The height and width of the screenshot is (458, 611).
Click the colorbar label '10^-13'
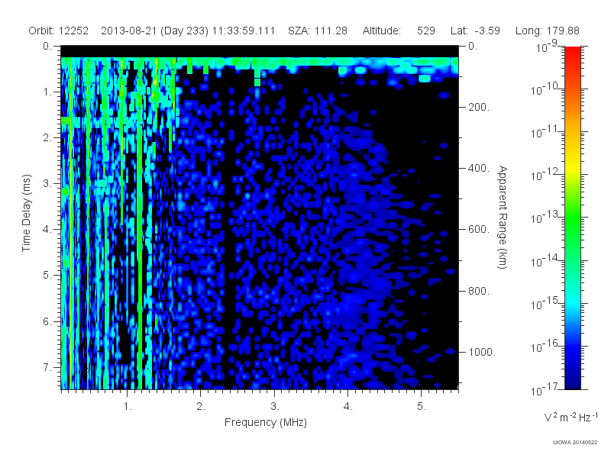pyautogui.click(x=545, y=217)
